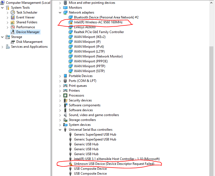
Task: Collapse the Universal Serial Bus controllers node
Action: 60,130
